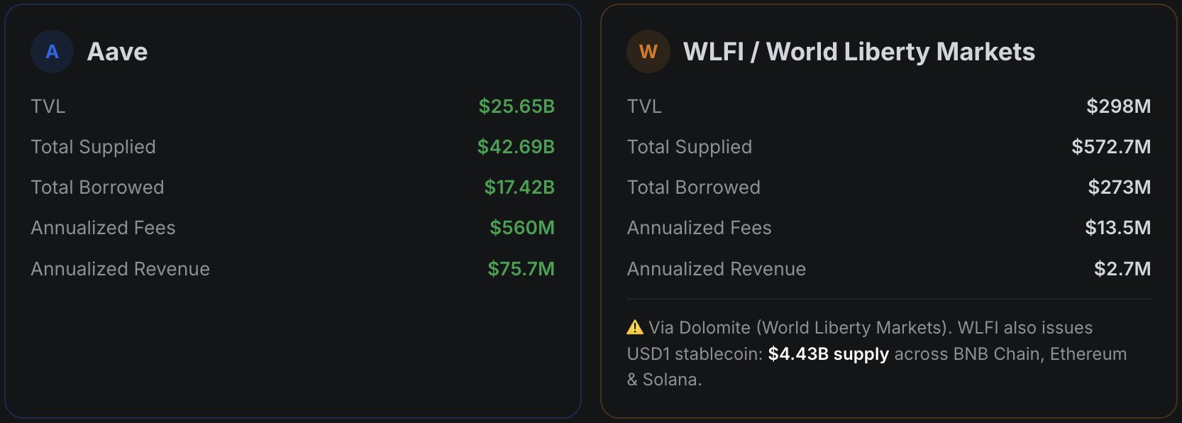
Task: Click WLFI's Annualized Revenue value $2.7M
Action: point(1122,269)
